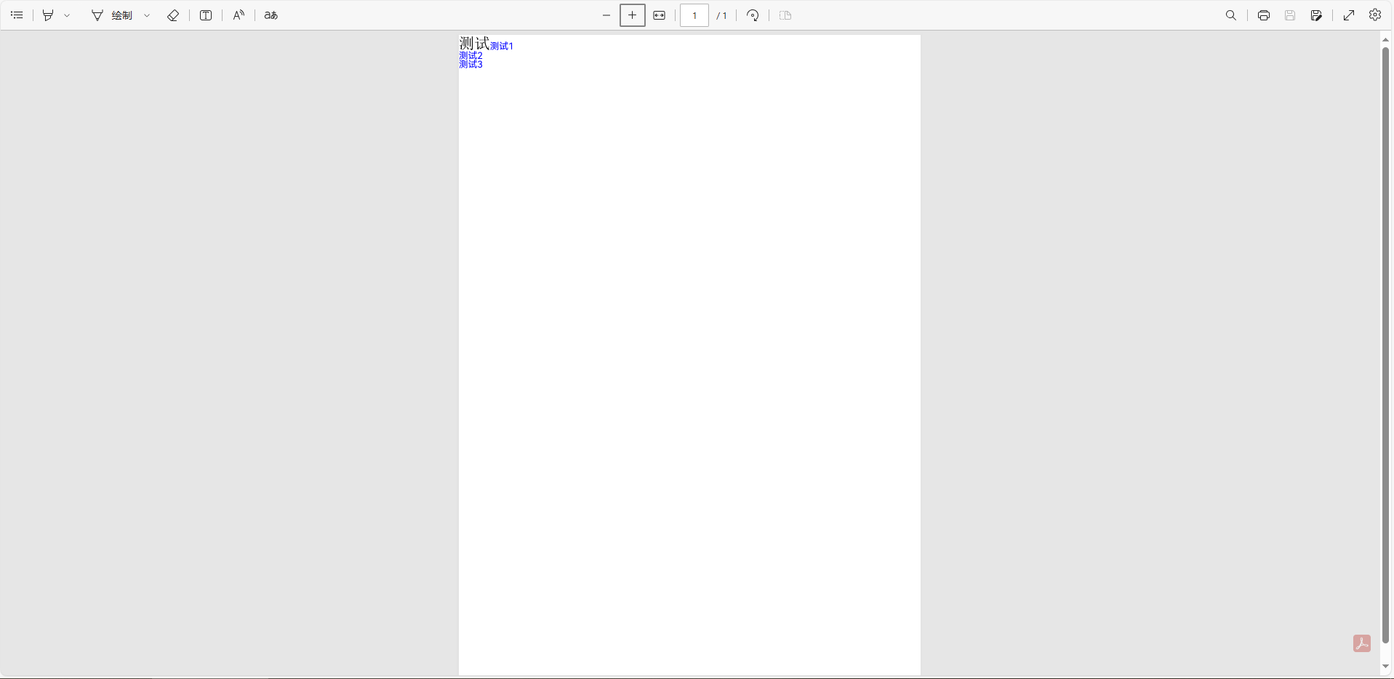Select the highlighter tool

coord(48,15)
